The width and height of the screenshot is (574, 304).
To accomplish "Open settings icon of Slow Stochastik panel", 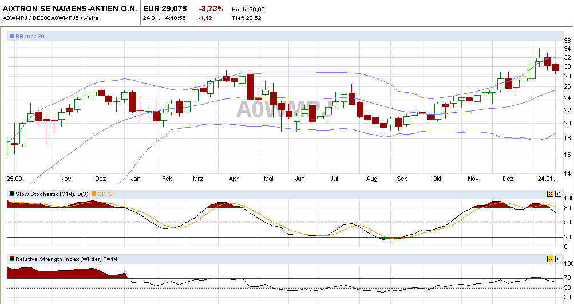I will tap(550, 194).
